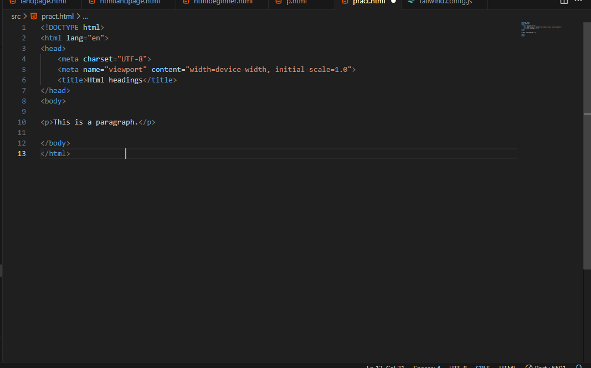Click the closing '</body>' tag
The image size is (591, 368).
pyautogui.click(x=55, y=143)
